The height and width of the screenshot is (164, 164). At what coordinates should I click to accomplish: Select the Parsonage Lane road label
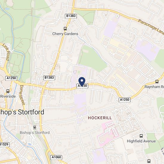click(x=151, y=27)
